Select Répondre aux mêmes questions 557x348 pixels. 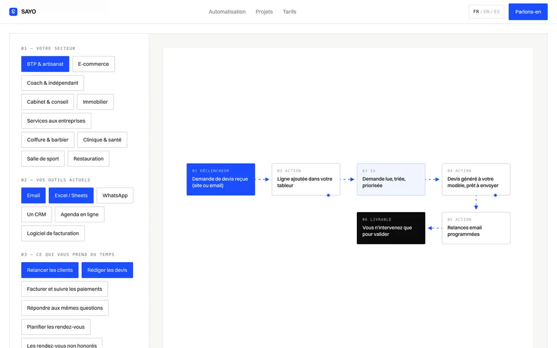[65, 308]
